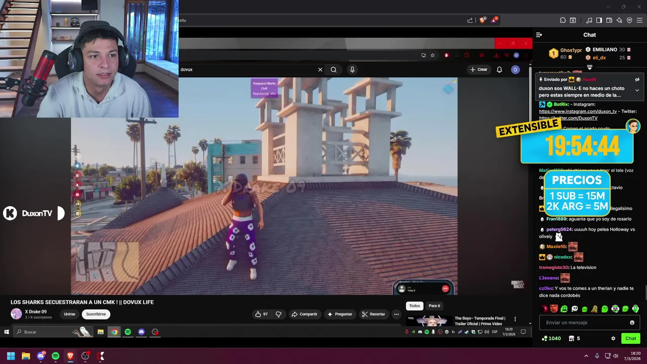Viewport: 647px width, 364px height.
Task: Open more actions three-dot menu under video
Action: (396, 314)
